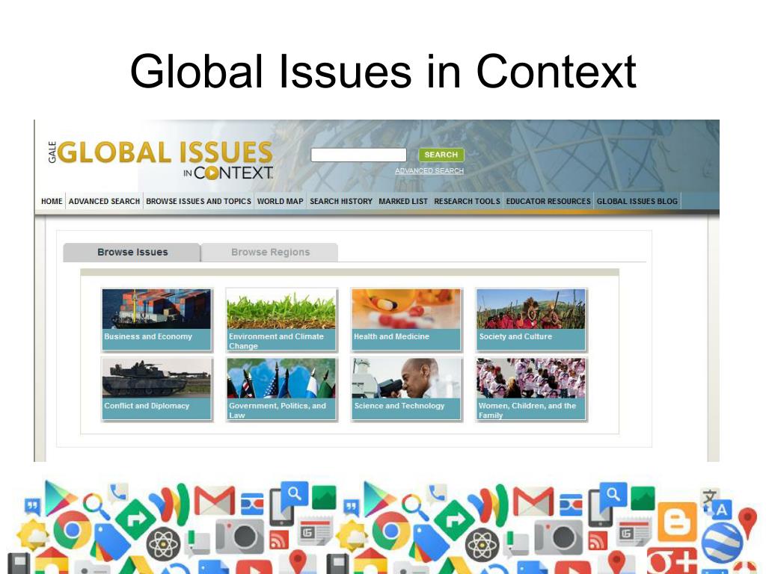This screenshot has height=574, width=766.
Task: Open Search History in navigation bar
Action: tap(341, 201)
